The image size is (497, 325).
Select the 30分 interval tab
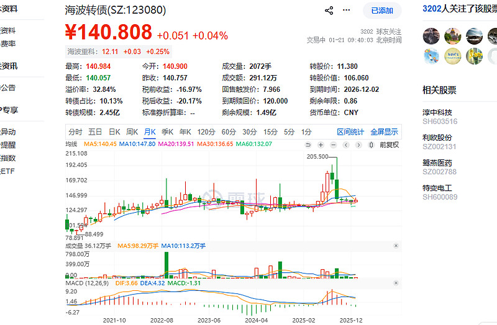pyautogui.click(x=250, y=132)
